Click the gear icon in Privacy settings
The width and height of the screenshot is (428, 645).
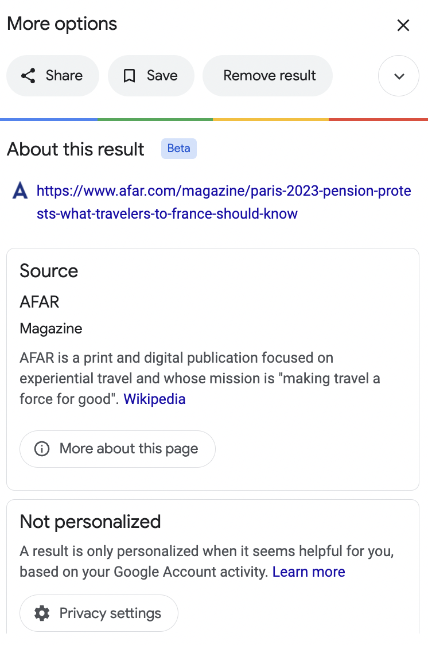coord(42,613)
